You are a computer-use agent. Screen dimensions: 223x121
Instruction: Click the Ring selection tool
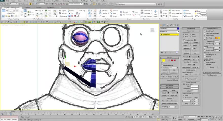(x=48, y=11)
